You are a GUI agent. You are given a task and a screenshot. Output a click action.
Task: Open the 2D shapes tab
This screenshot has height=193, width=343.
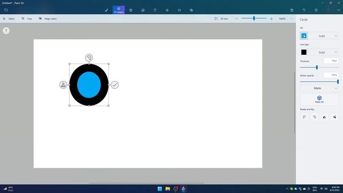[118, 10]
